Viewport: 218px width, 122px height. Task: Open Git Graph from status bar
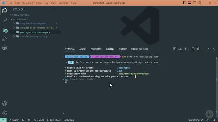(x=69, y=120)
